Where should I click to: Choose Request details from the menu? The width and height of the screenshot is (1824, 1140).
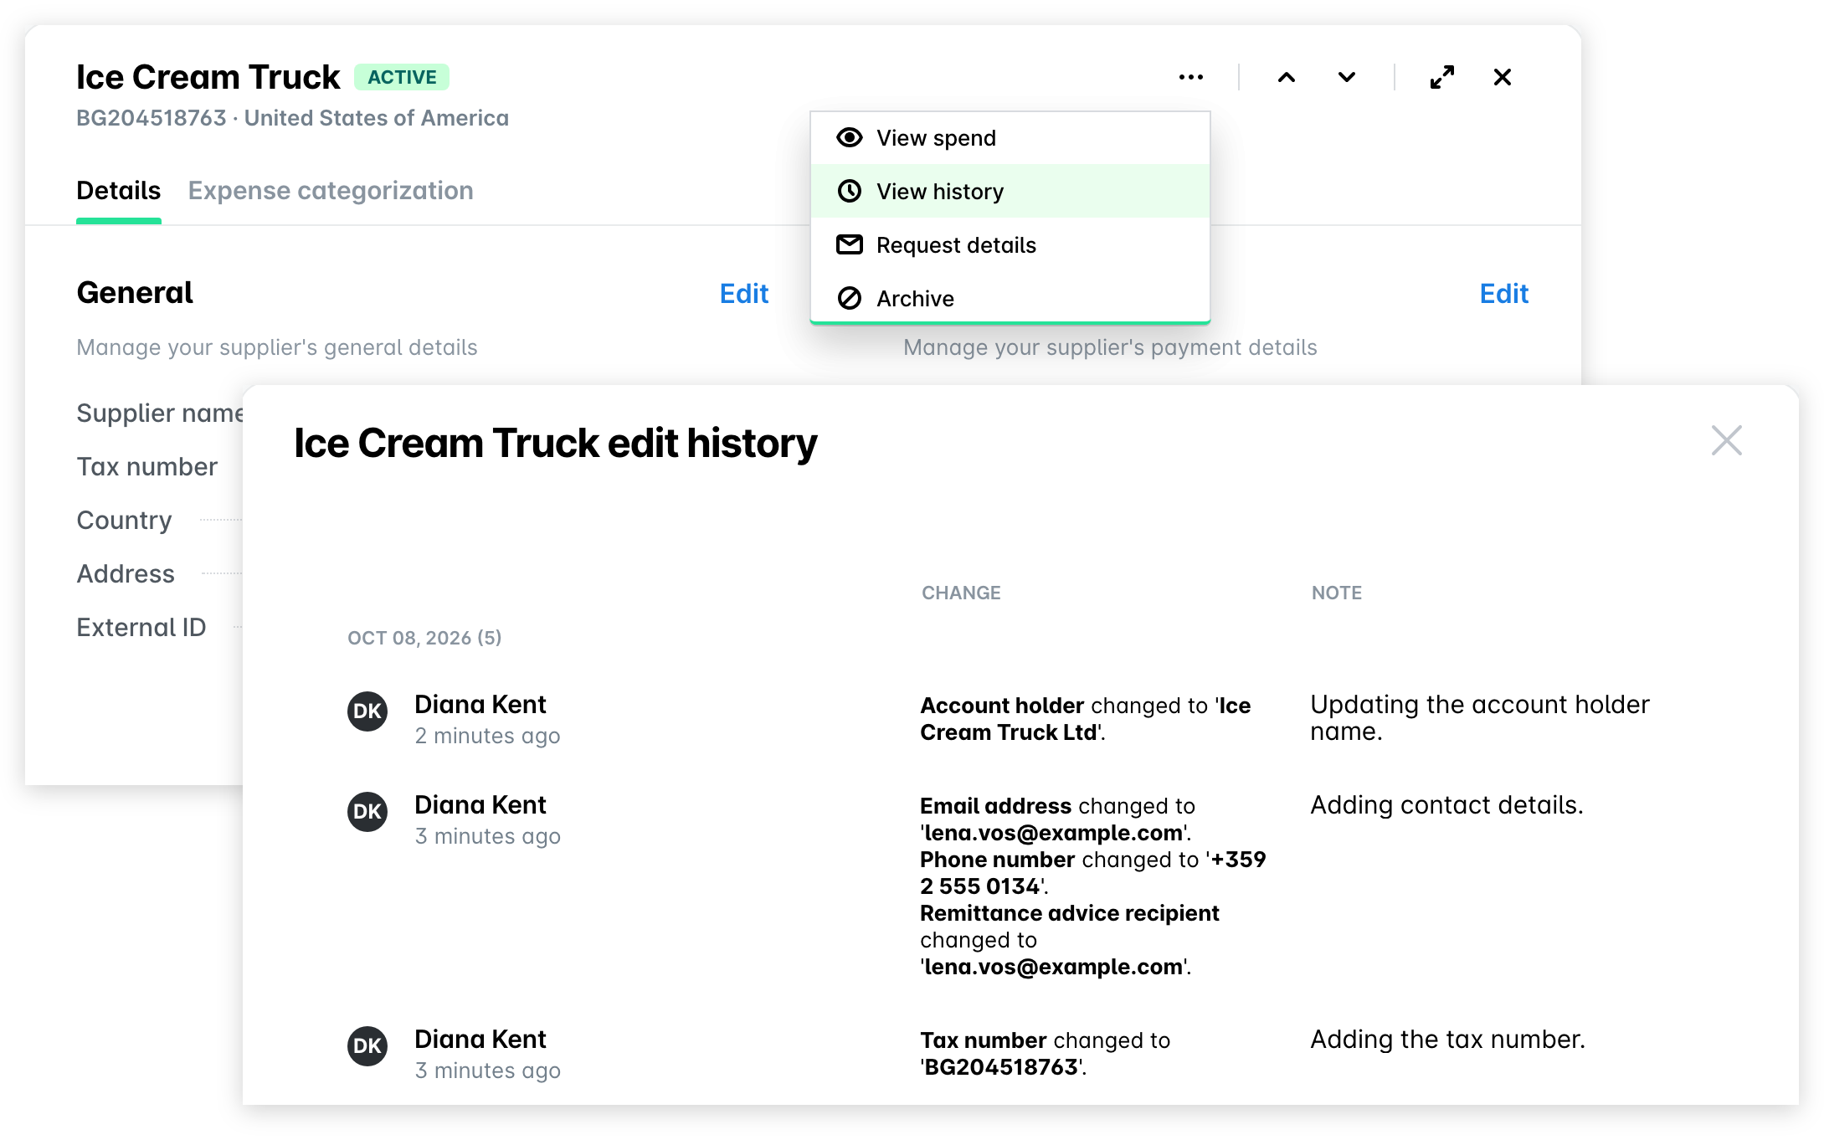click(x=1010, y=244)
